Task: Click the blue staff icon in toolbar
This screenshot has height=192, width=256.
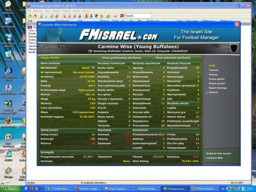Action: pyautogui.click(x=91, y=16)
